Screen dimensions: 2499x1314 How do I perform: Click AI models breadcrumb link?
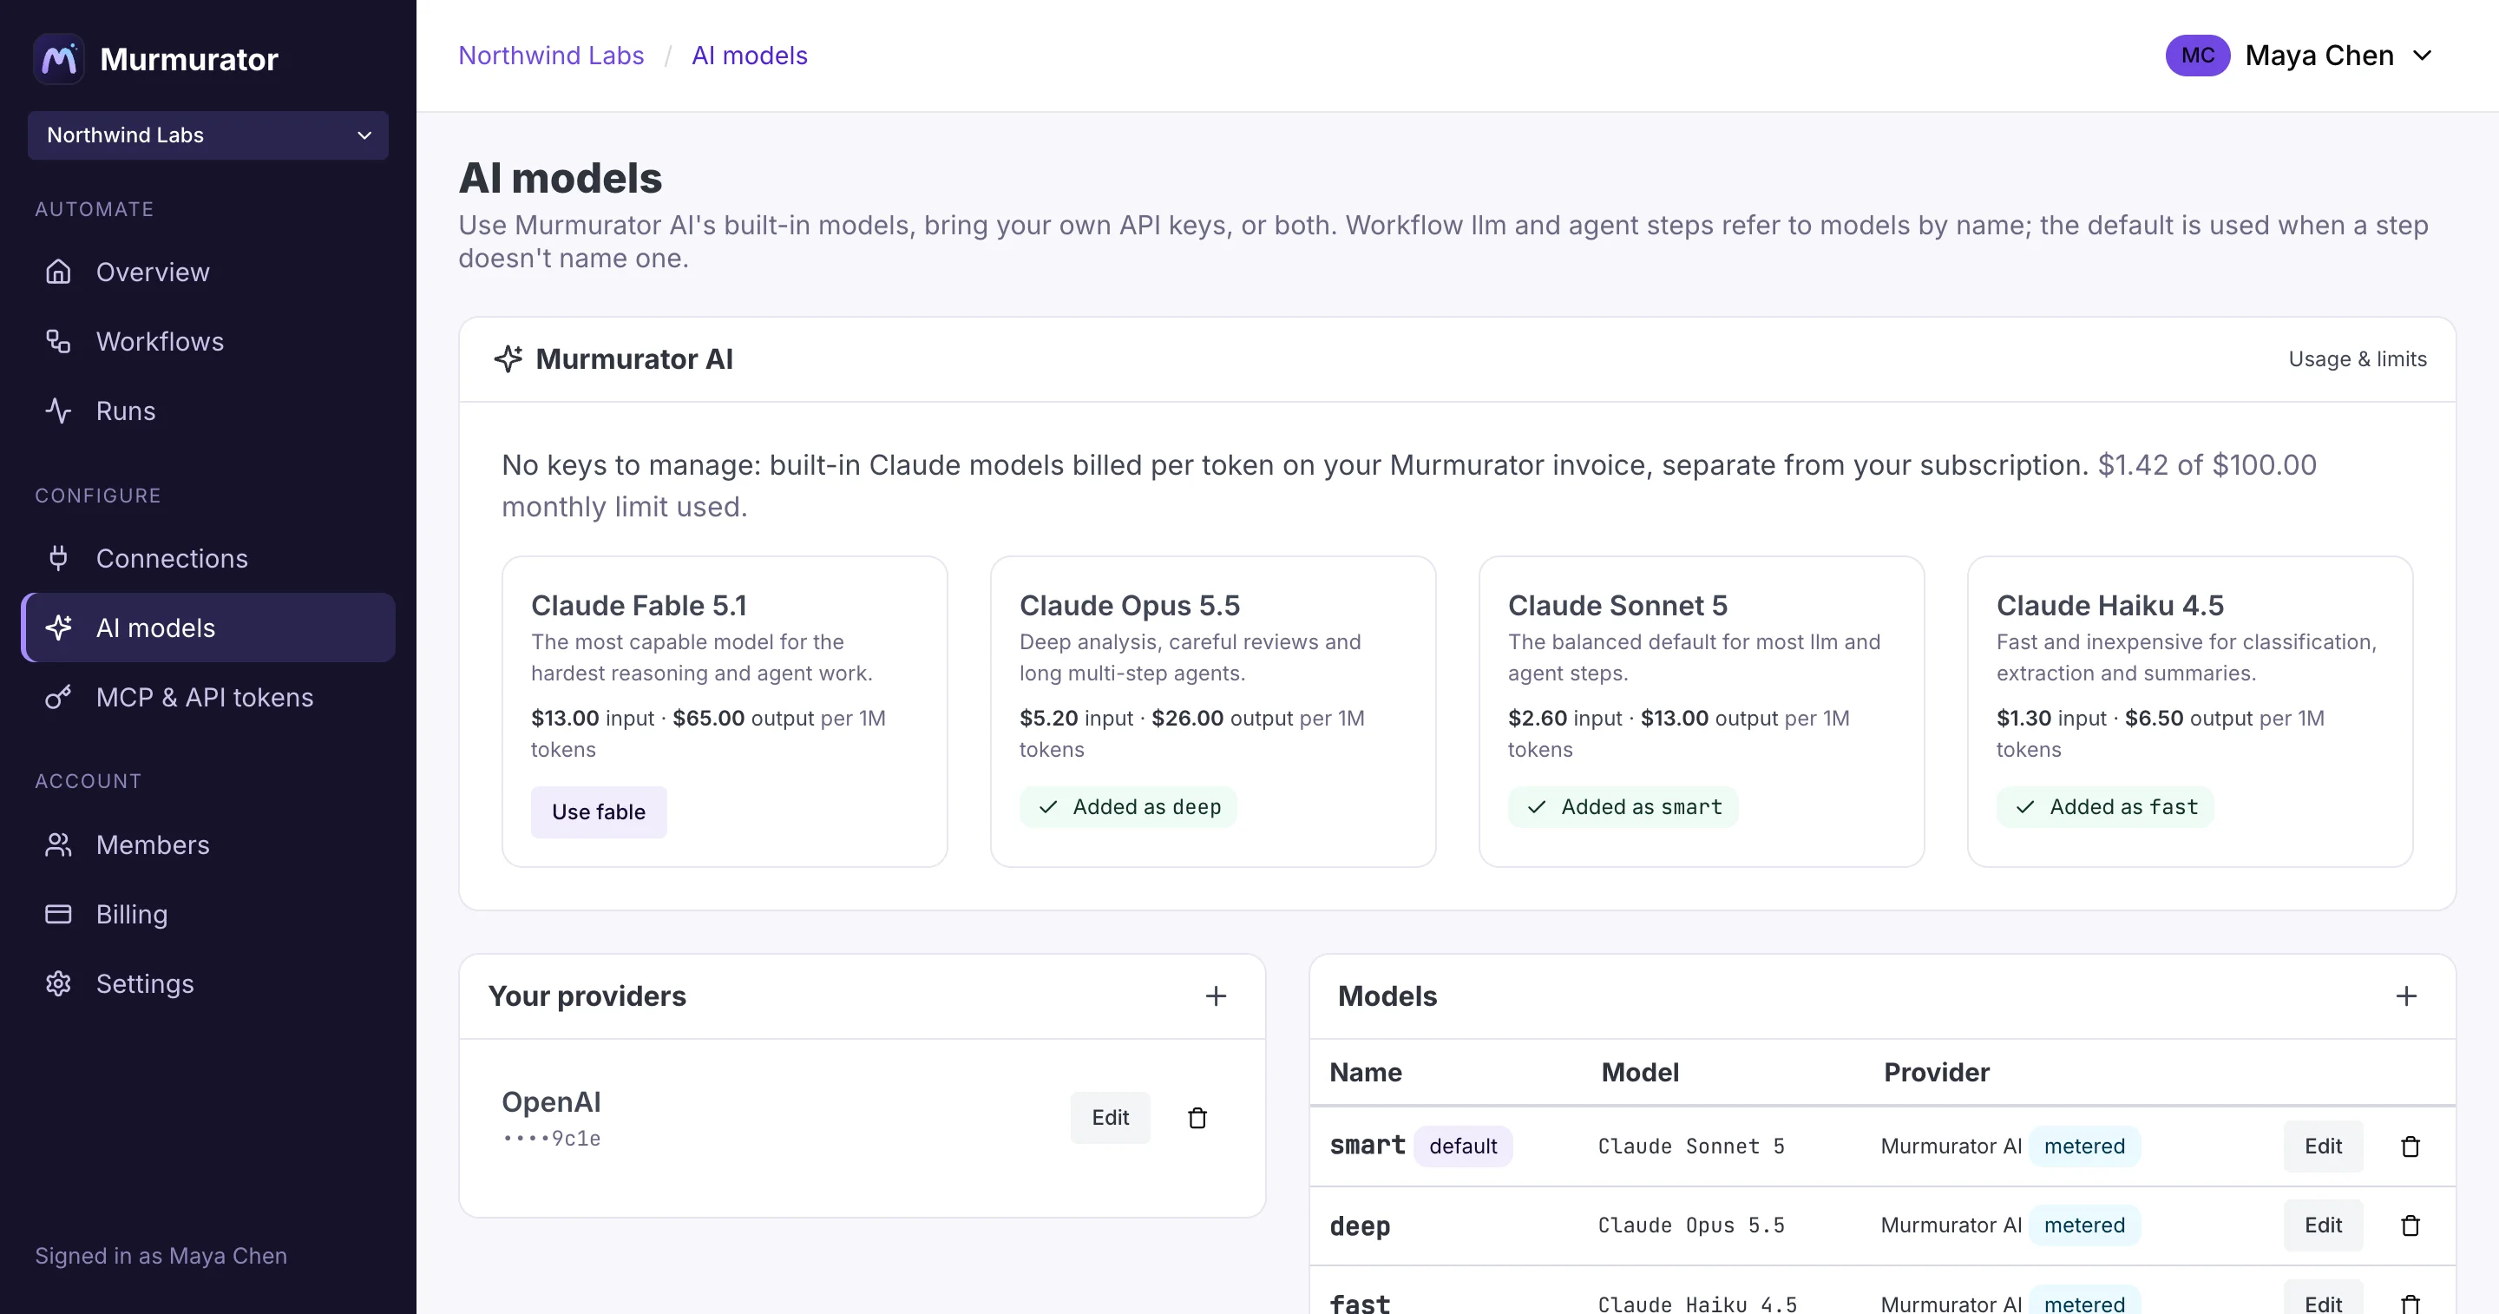pos(749,56)
